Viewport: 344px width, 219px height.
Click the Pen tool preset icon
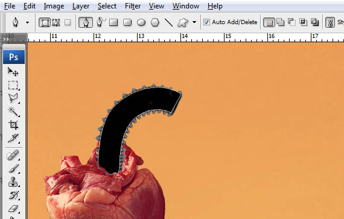pos(15,22)
